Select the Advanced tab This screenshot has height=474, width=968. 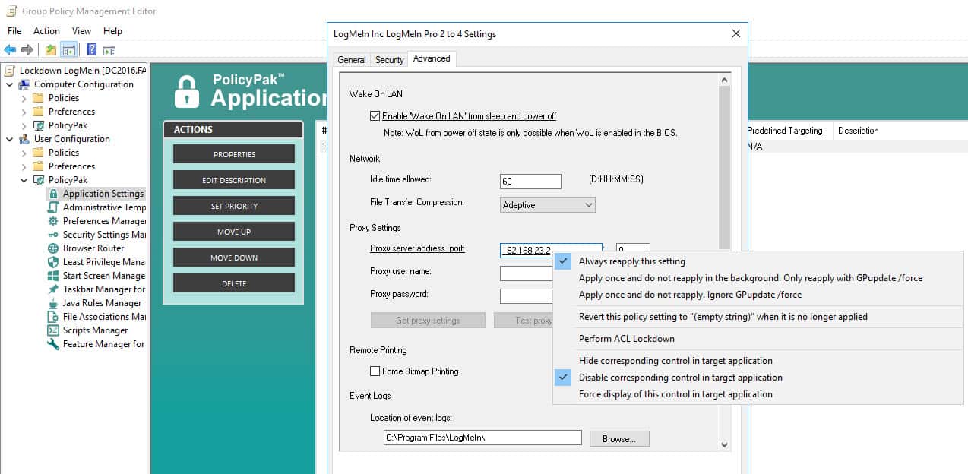[x=432, y=58]
